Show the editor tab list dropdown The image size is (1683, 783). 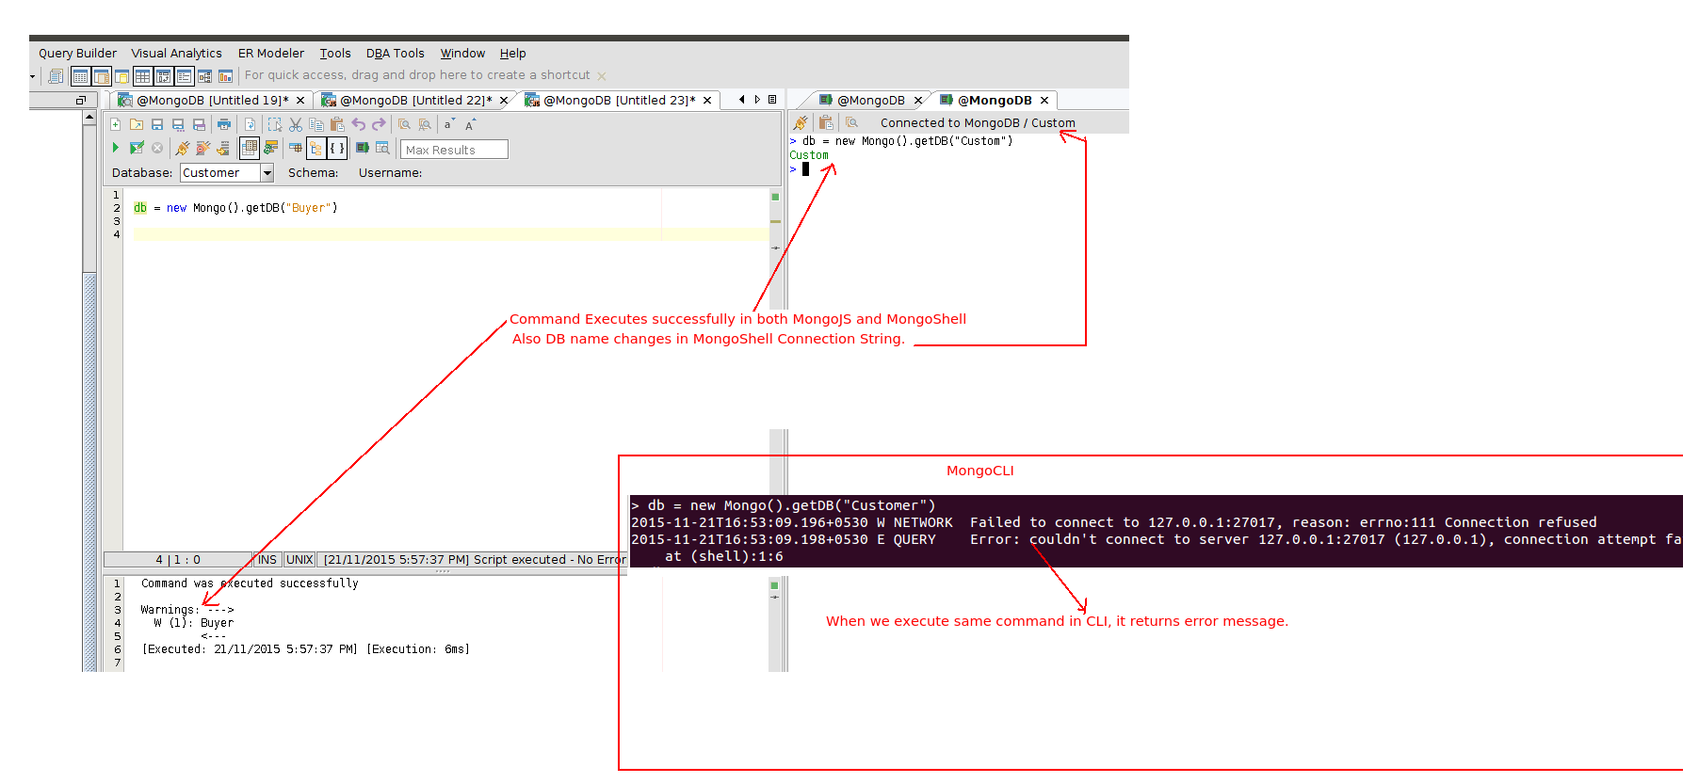[x=772, y=99]
